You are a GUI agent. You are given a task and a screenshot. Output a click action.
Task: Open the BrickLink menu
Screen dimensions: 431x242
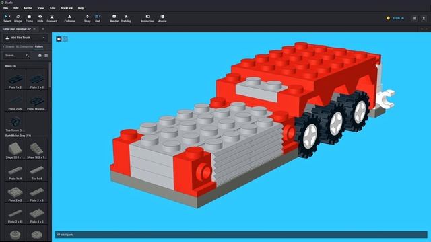pos(67,8)
